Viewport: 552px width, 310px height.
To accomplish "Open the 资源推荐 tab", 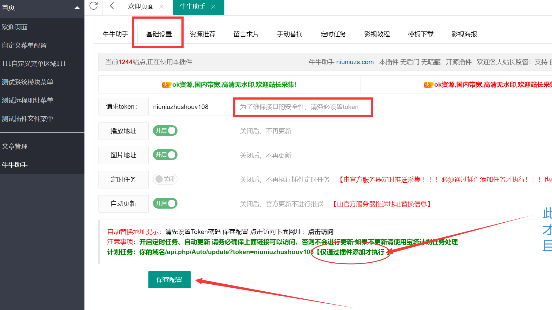I will click(x=203, y=34).
